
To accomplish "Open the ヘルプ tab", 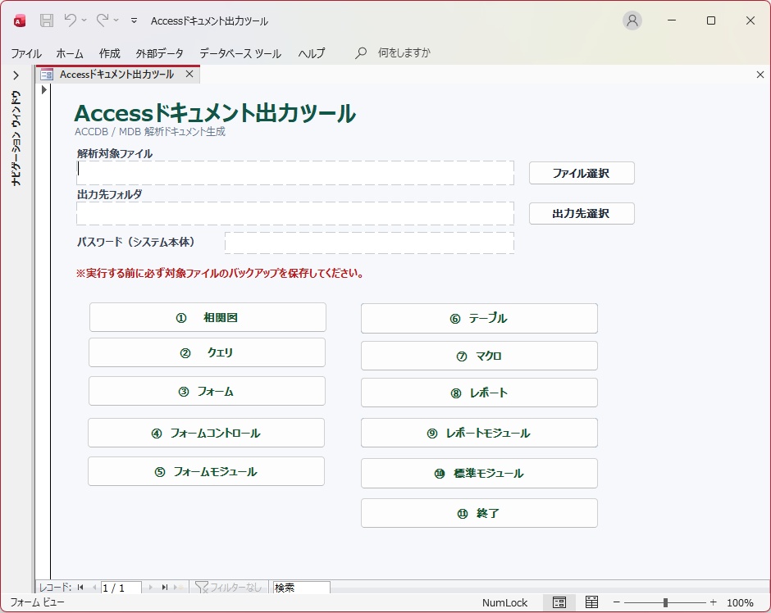I will tap(312, 53).
